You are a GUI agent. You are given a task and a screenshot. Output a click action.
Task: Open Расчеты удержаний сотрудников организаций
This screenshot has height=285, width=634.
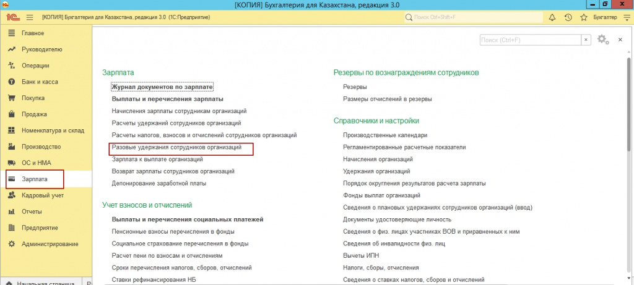[176, 123]
